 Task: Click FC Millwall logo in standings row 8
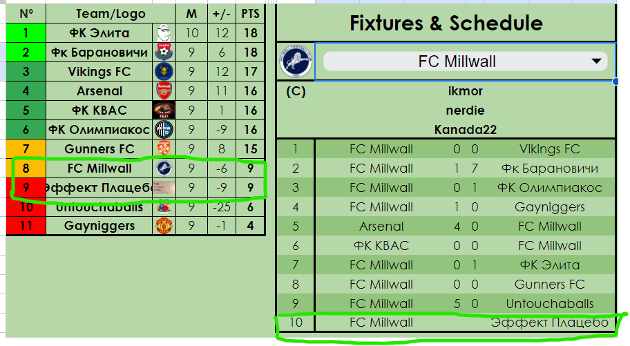pos(164,168)
